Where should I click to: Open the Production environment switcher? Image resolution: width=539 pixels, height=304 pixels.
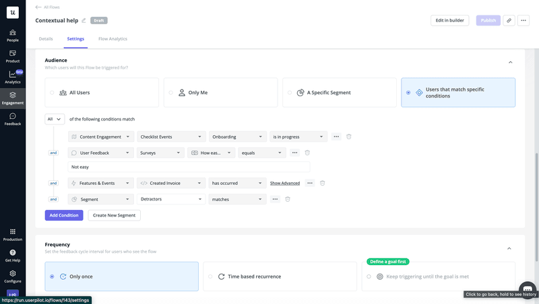click(13, 235)
